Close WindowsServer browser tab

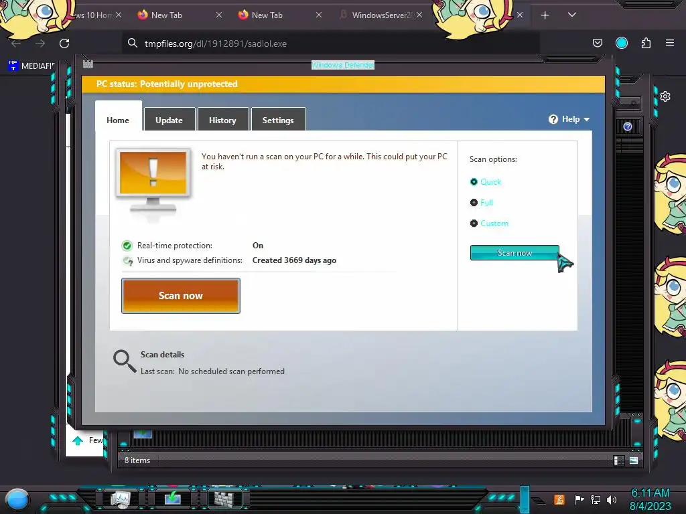(419, 15)
